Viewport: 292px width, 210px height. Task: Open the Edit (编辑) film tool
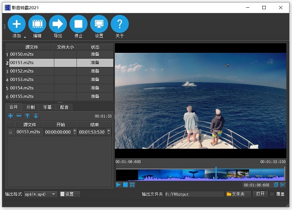37,23
